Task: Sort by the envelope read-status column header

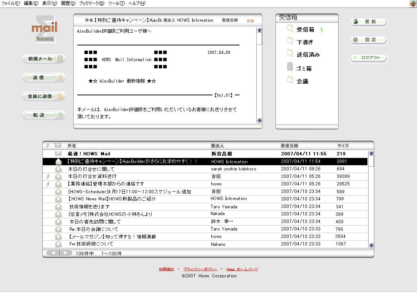Action: click(x=58, y=146)
